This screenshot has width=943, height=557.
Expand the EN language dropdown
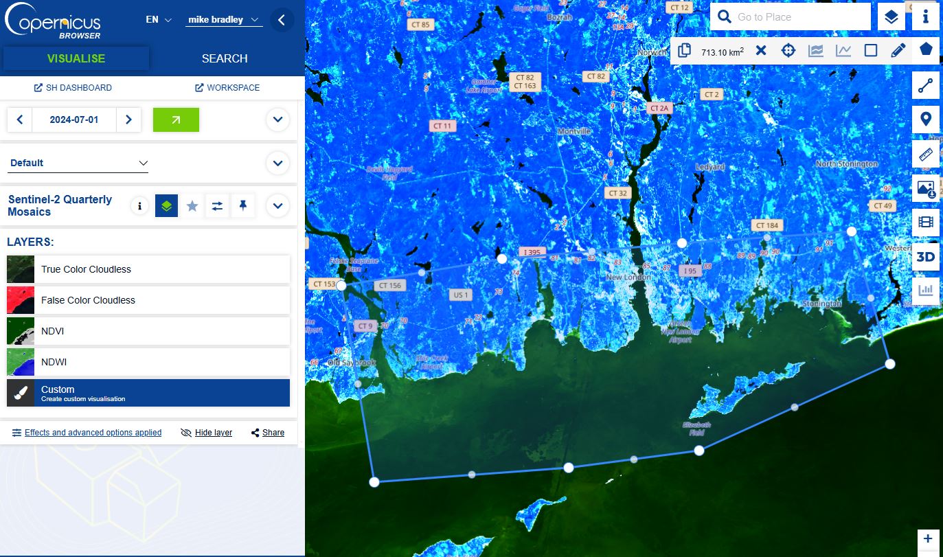(x=159, y=20)
